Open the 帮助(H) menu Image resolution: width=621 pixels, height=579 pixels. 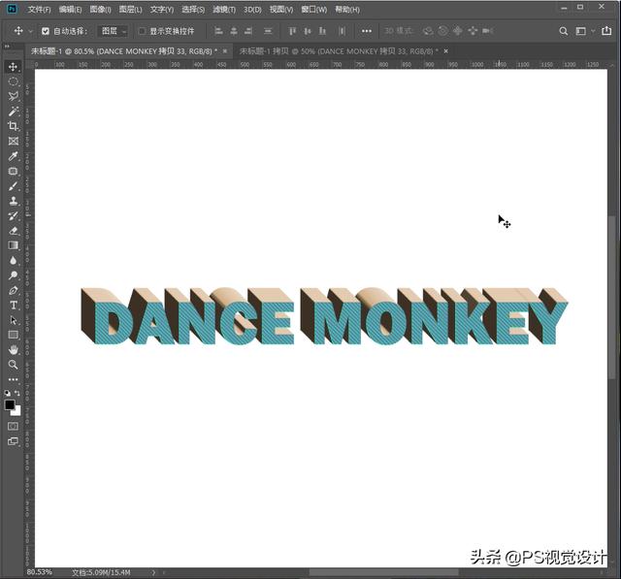pyautogui.click(x=347, y=9)
